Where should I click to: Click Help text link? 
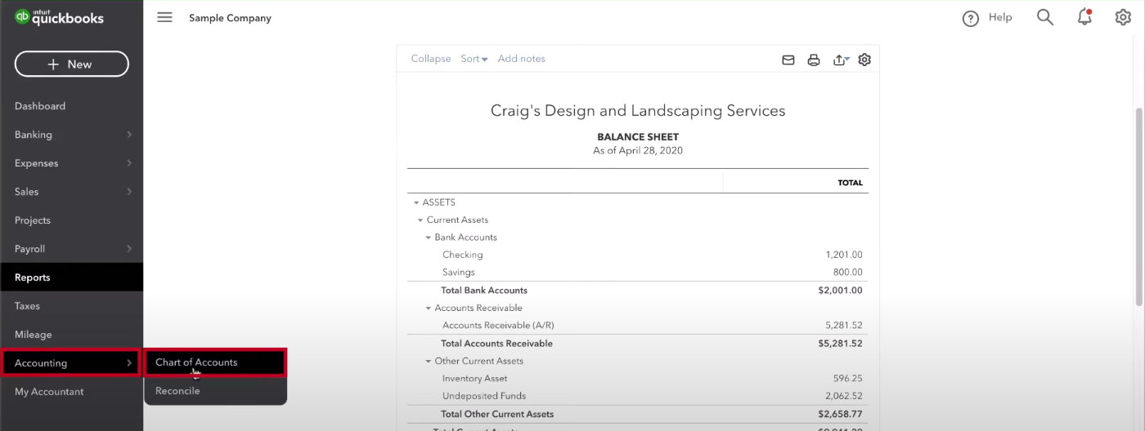point(1000,17)
